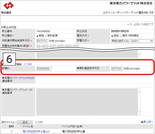Screen dimensions: 155x134
Task: Click scroll-up arrow of 連絡事項 text area
Action: point(139,92)
